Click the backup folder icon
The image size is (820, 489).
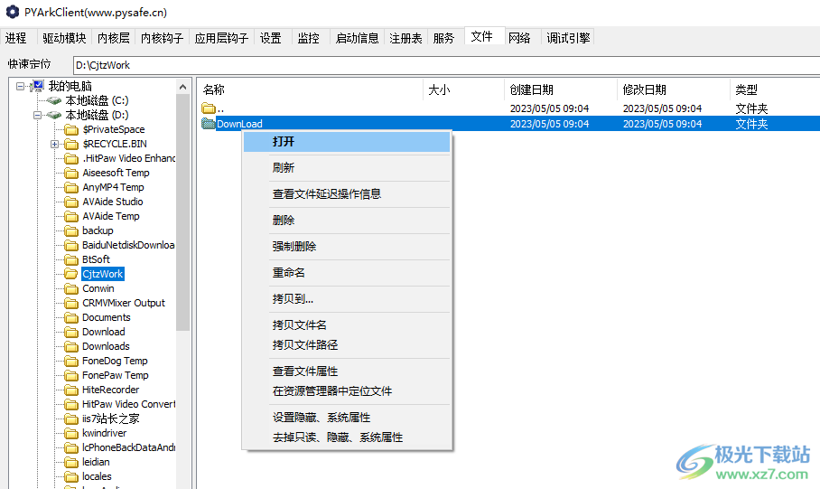[x=71, y=230]
